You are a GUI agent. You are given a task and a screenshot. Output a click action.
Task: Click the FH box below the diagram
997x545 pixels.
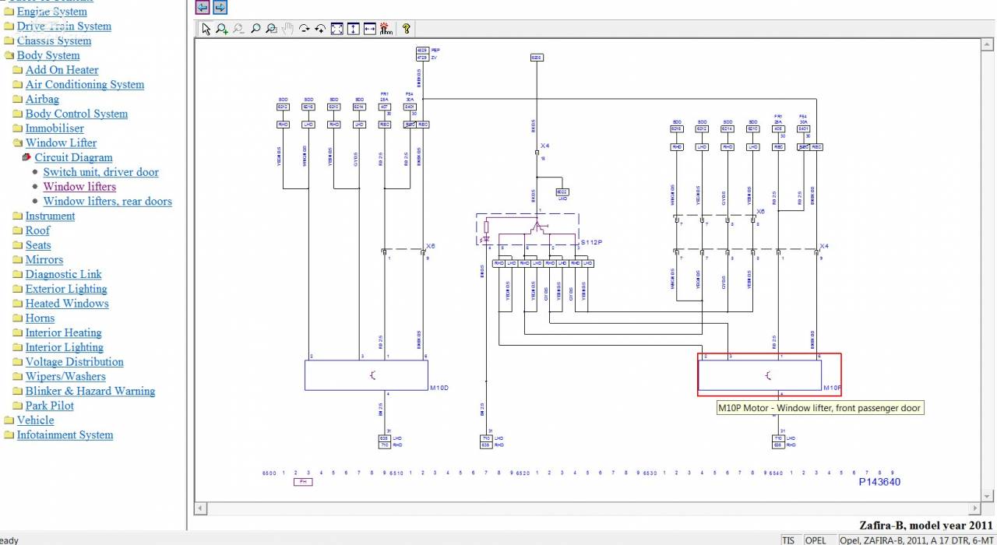coord(303,482)
